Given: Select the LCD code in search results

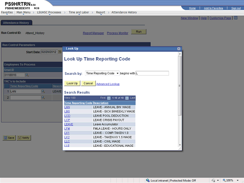Looking at the screenshot, I should coord(67,116).
